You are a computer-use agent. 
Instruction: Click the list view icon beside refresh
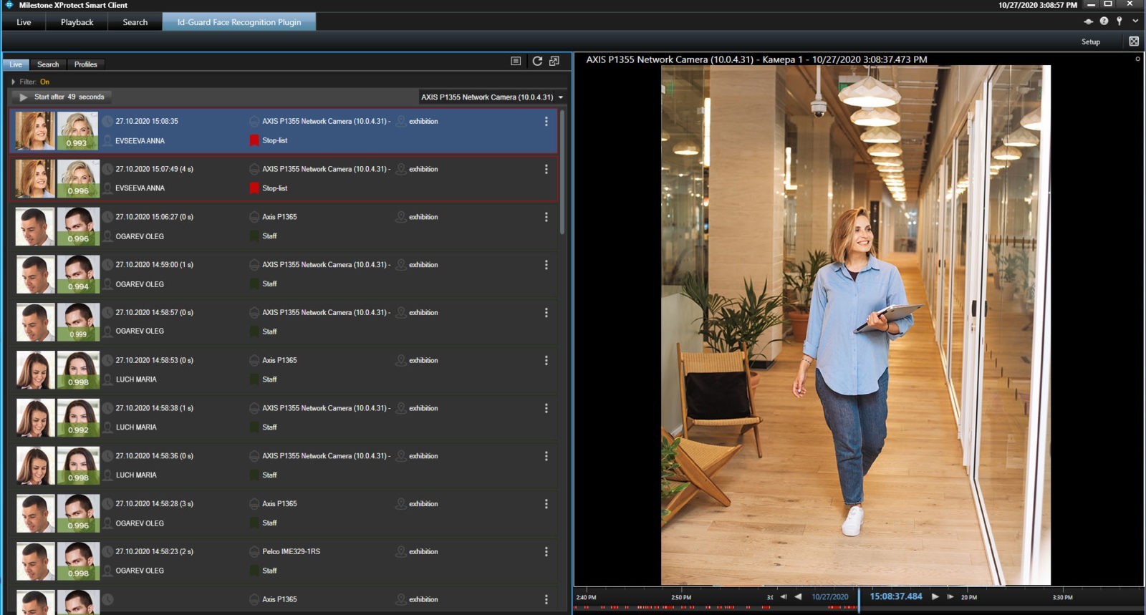(x=516, y=62)
